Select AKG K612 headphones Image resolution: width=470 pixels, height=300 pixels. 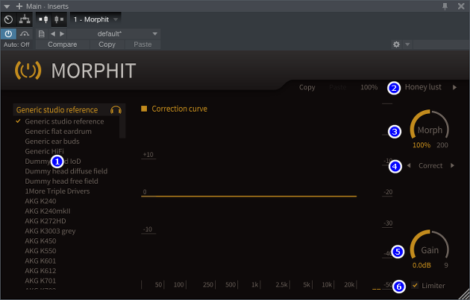(x=40, y=271)
